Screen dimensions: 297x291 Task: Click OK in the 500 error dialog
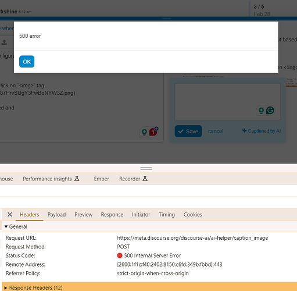click(27, 62)
